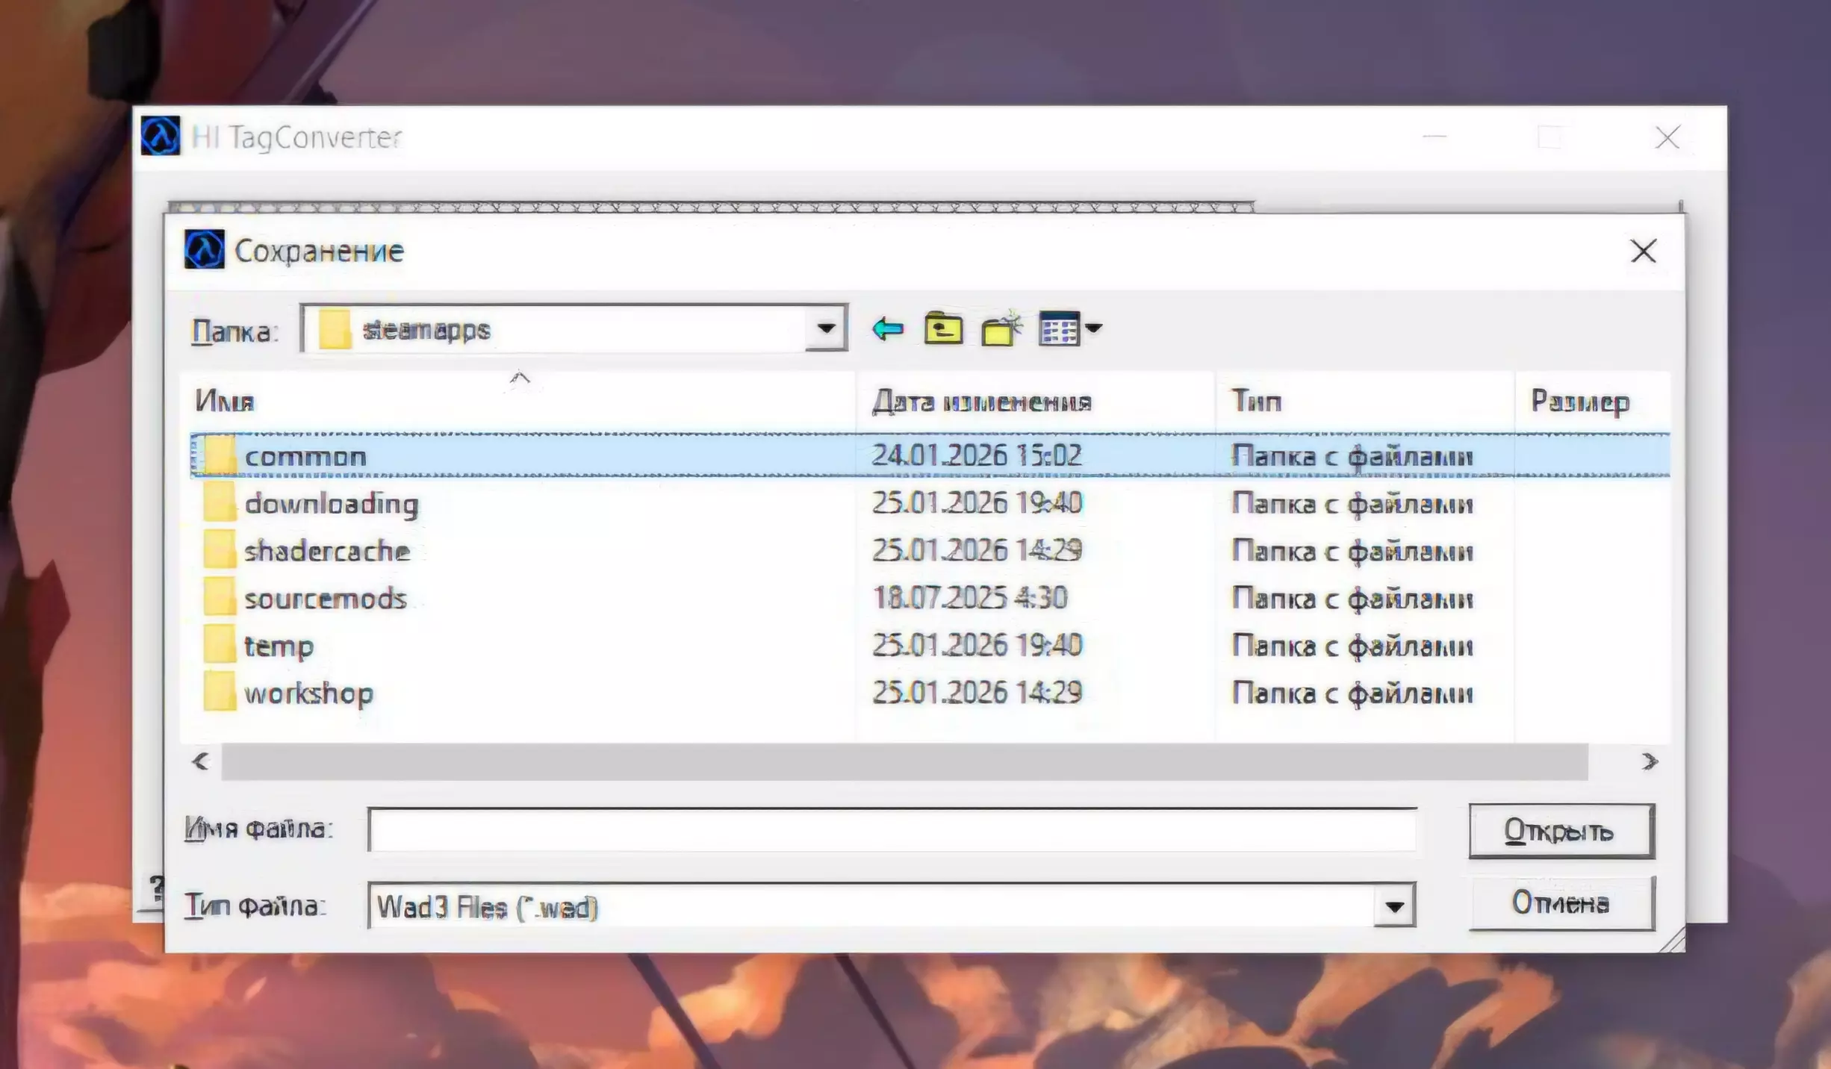This screenshot has height=1069, width=1831.
Task: Select the workshop folder
Action: (308, 694)
